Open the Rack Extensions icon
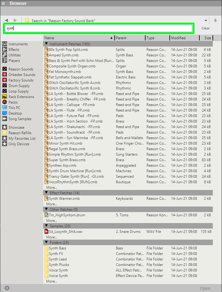The height and width of the screenshot is (292, 222). [5, 97]
